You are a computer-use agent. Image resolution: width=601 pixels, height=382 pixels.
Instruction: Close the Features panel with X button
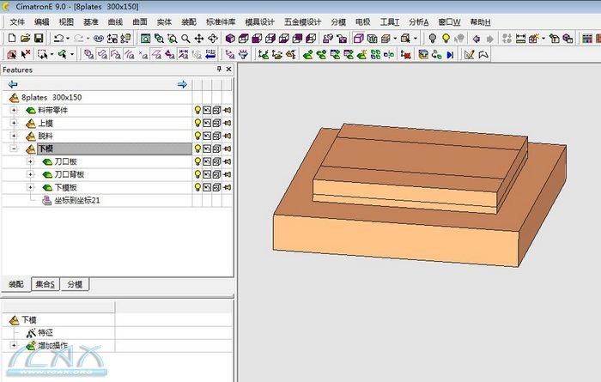[228, 70]
